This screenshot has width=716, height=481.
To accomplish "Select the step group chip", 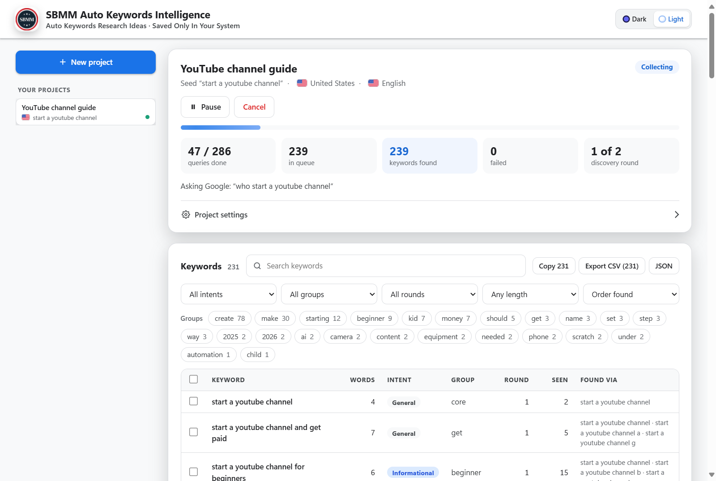I will 650,319.
